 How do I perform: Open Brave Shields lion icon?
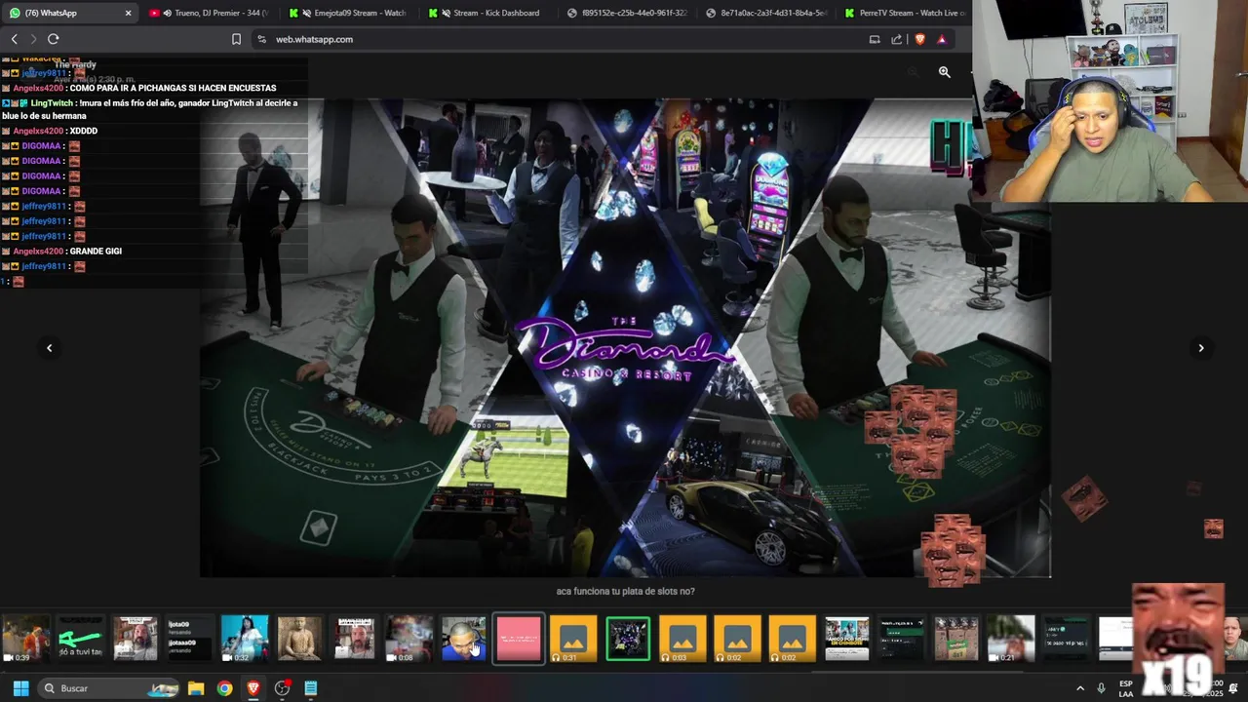point(919,39)
